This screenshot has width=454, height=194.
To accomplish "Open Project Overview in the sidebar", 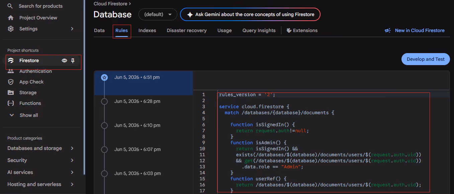I will [38, 18].
